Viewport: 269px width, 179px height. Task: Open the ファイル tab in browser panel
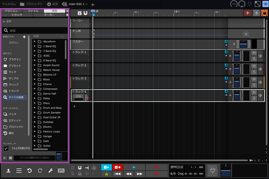[x=33, y=10]
